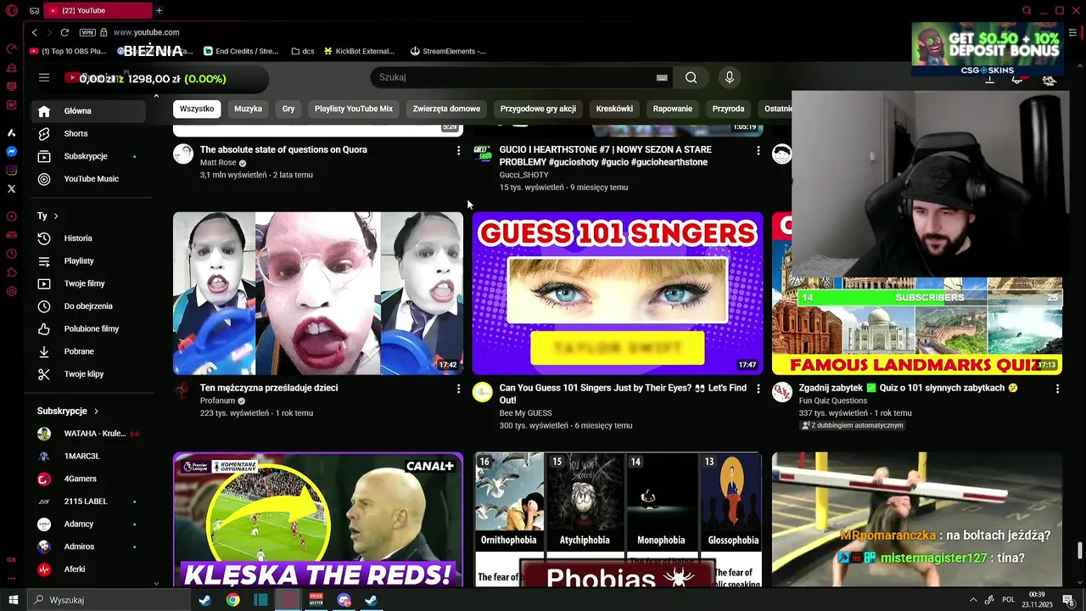Open Historia watch history
Image resolution: width=1086 pixels, height=611 pixels.
88,238
